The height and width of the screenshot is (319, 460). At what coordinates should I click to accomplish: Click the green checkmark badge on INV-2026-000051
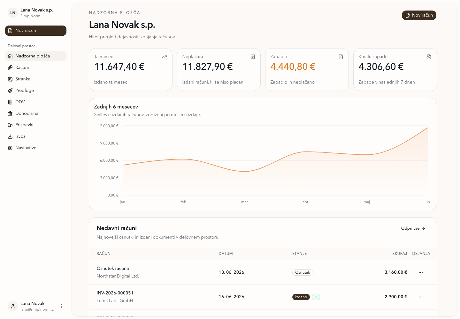coord(316,297)
